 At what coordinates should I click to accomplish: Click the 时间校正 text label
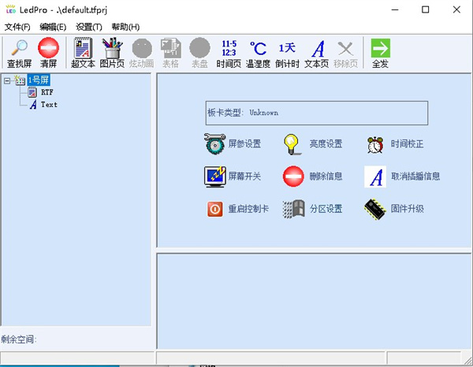tap(408, 143)
